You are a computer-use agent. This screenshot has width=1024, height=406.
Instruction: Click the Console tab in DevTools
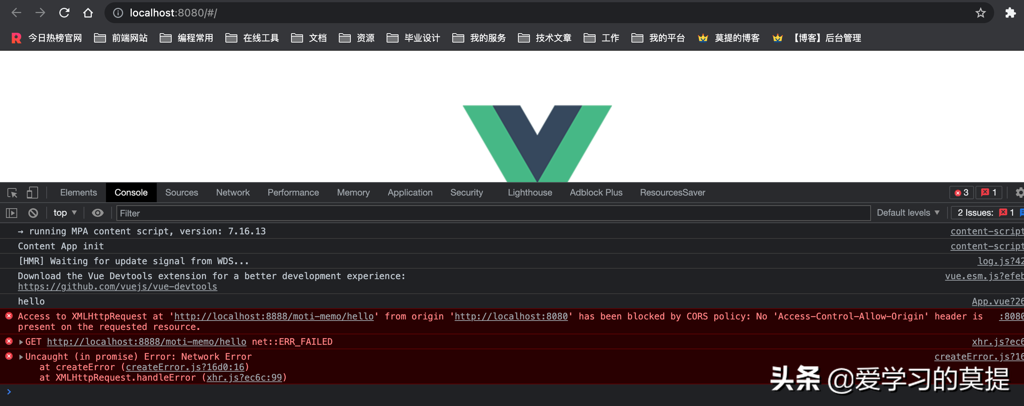(x=131, y=191)
